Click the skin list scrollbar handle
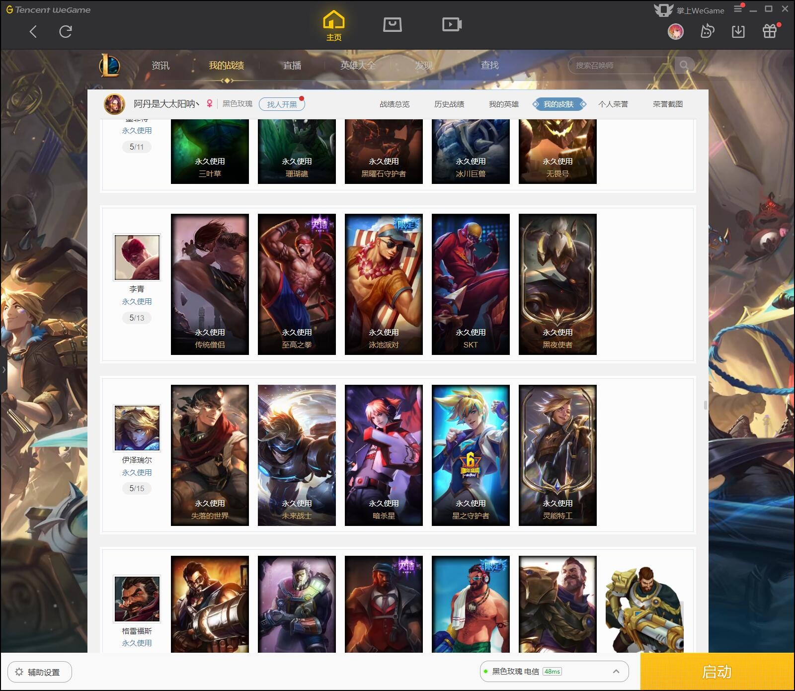Viewport: 795px width, 691px height. [705, 405]
